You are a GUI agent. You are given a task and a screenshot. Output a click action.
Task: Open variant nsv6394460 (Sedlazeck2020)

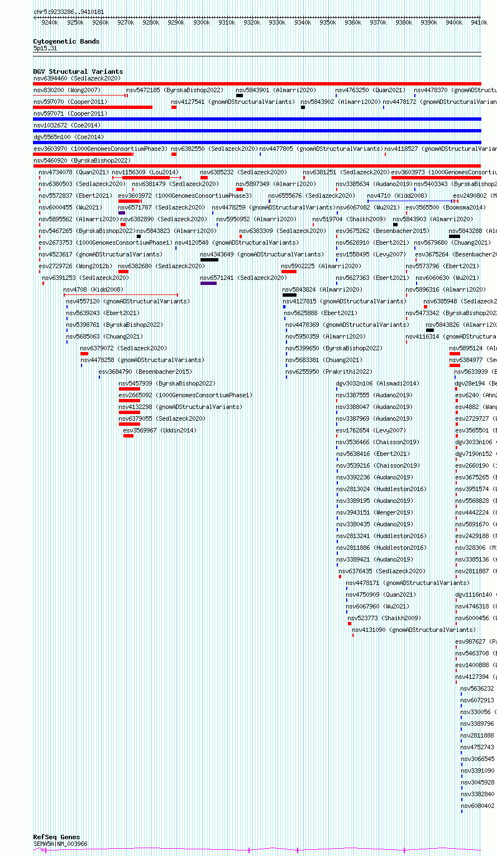77,79
